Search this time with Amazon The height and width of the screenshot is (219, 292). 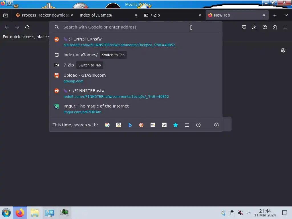[x=119, y=125]
